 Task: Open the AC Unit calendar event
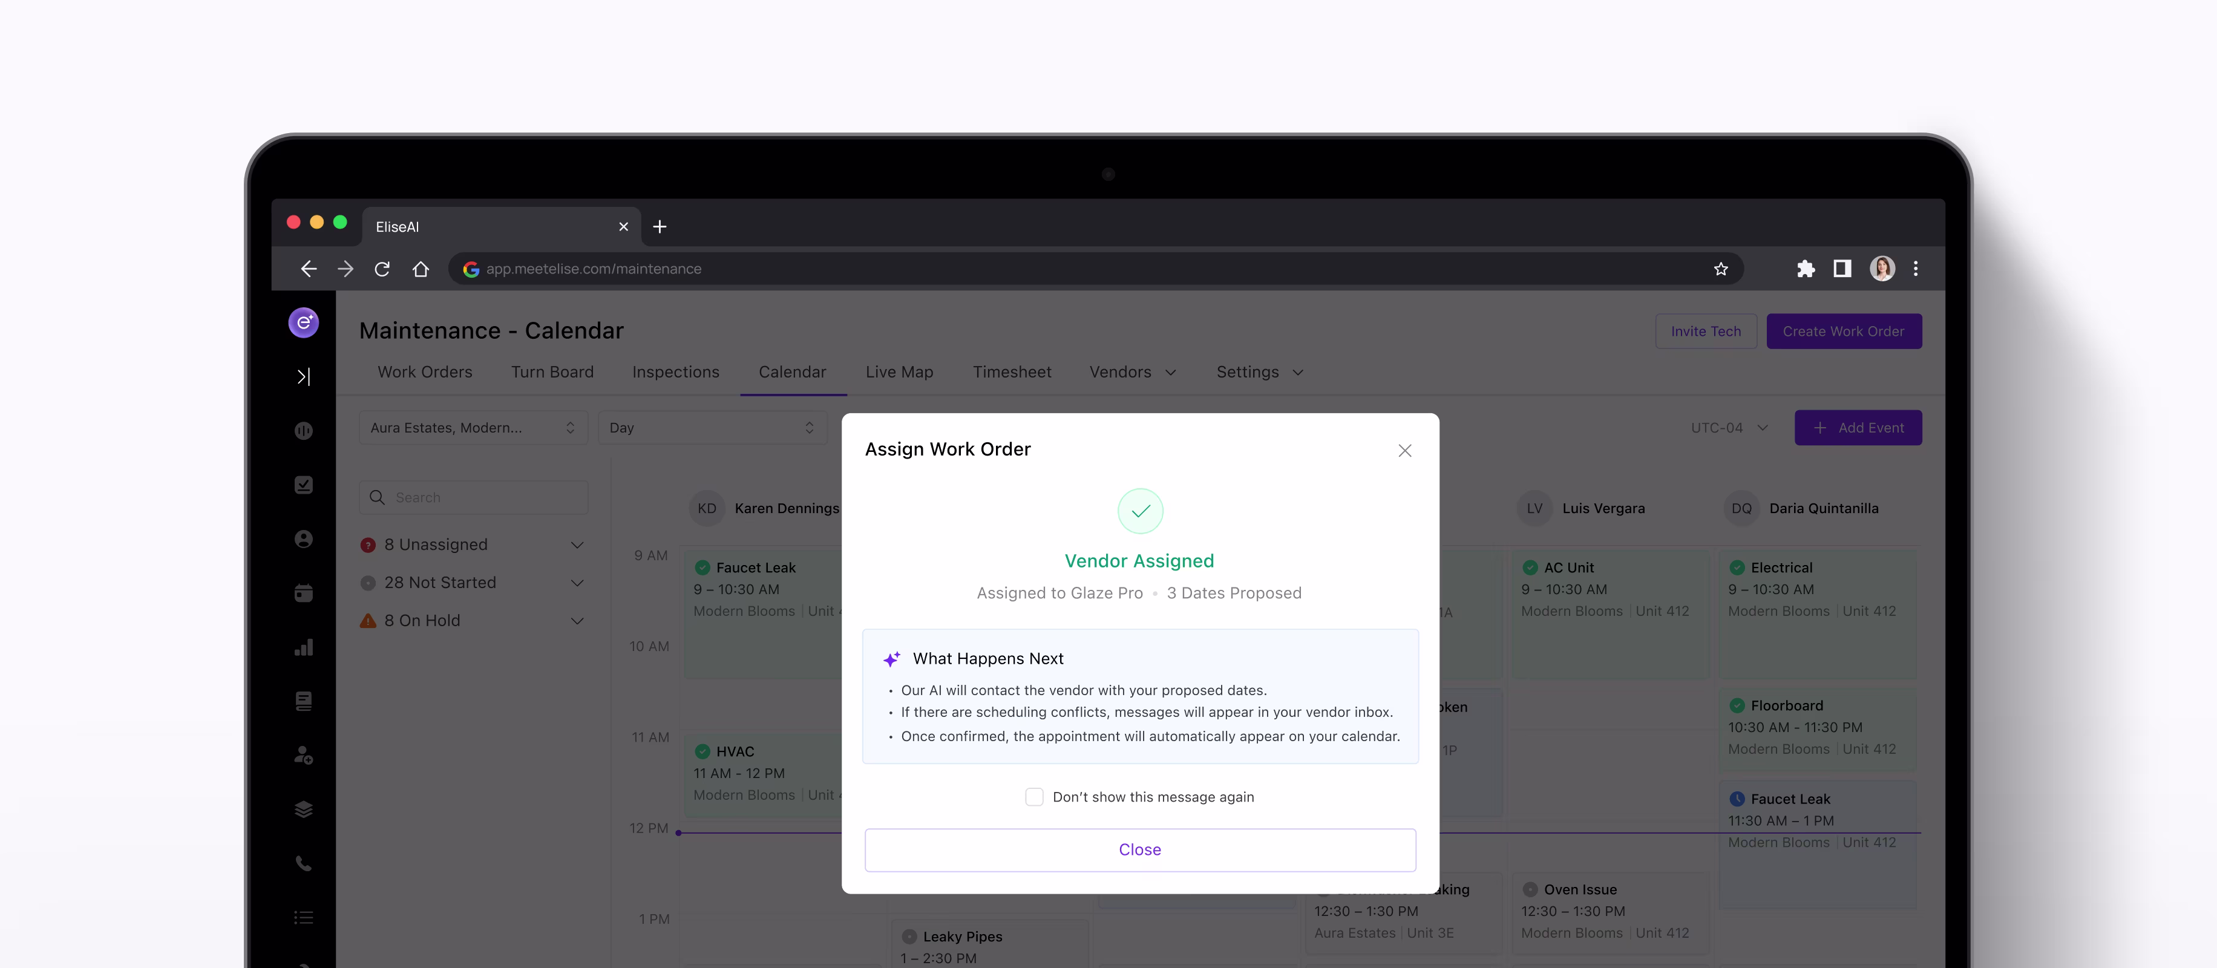pyautogui.click(x=1610, y=614)
